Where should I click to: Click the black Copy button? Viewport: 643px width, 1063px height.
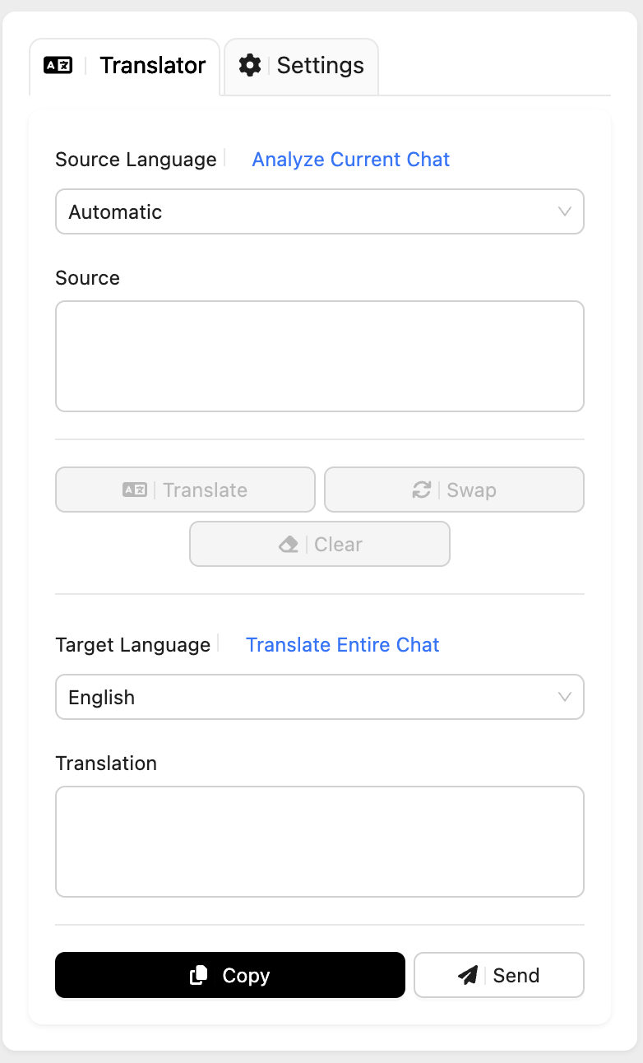(229, 975)
